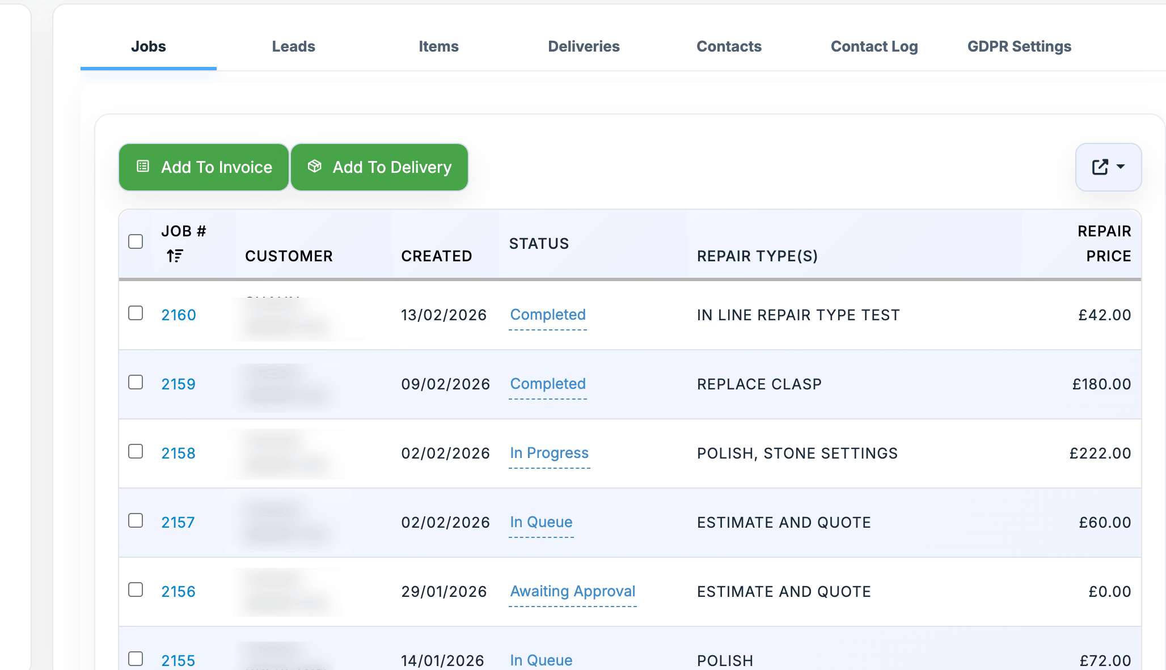Open the Deliveries tab
Viewport: 1166px width, 670px height.
(584, 46)
